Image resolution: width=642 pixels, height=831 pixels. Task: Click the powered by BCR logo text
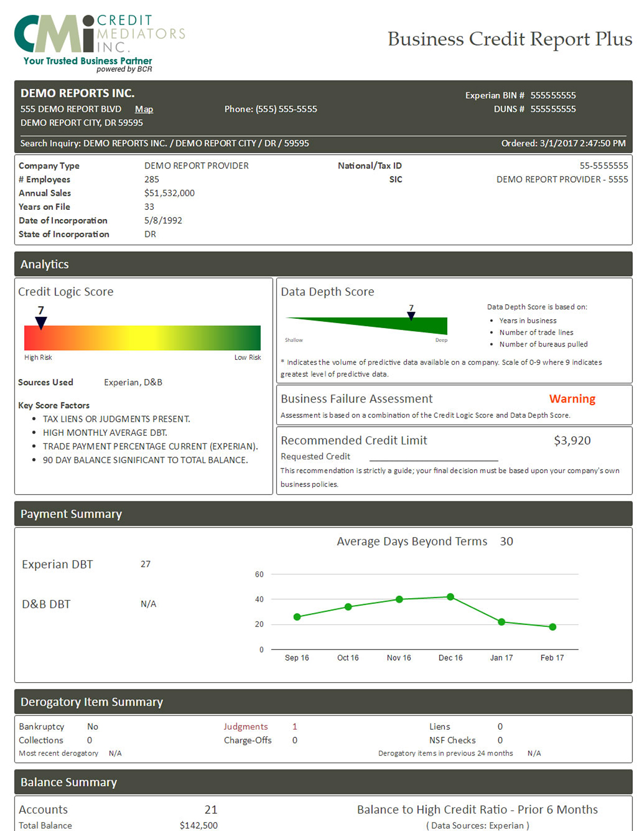(124, 69)
